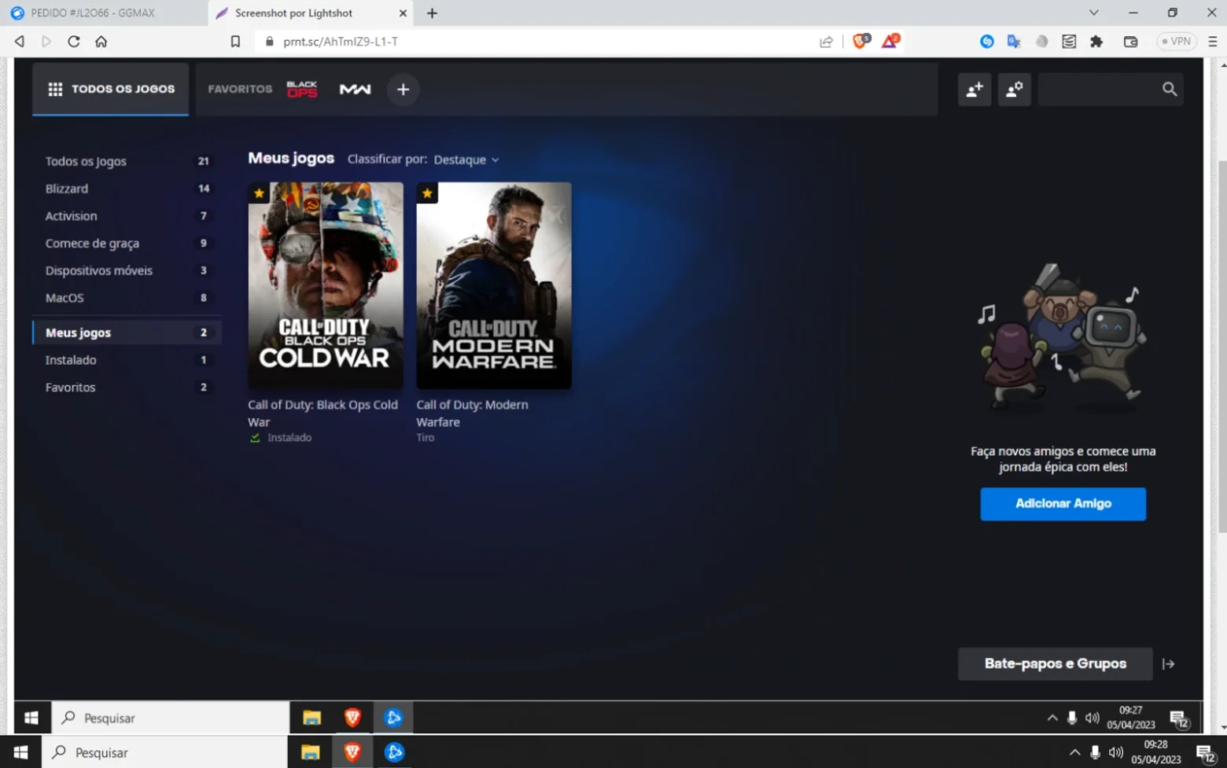Screen dimensions: 1227x768
Task: Expand hidden tray icons in the bottom taskbar
Action: [x=1074, y=752]
